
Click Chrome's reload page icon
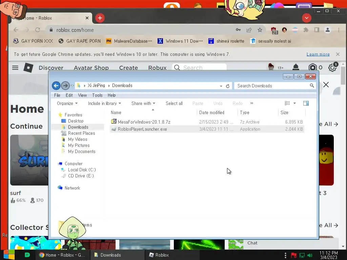coord(38,30)
